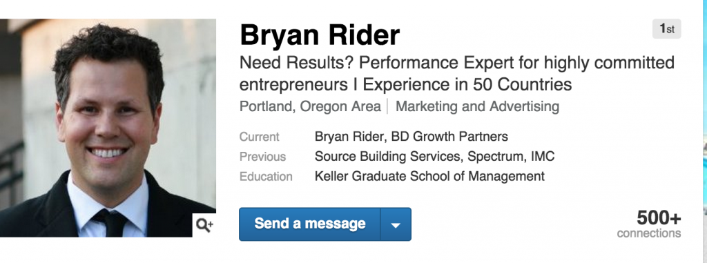Open the Marketing and Advertising industry link

tap(477, 107)
